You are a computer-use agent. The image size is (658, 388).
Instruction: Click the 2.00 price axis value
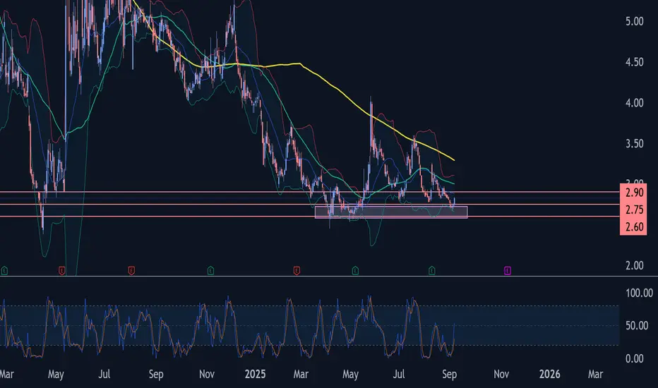point(634,265)
